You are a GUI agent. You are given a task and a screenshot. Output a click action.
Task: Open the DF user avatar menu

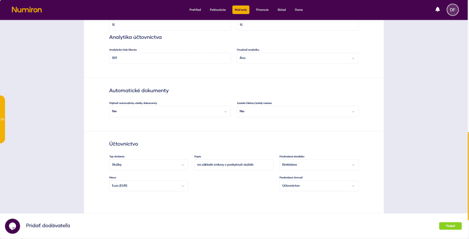(453, 10)
